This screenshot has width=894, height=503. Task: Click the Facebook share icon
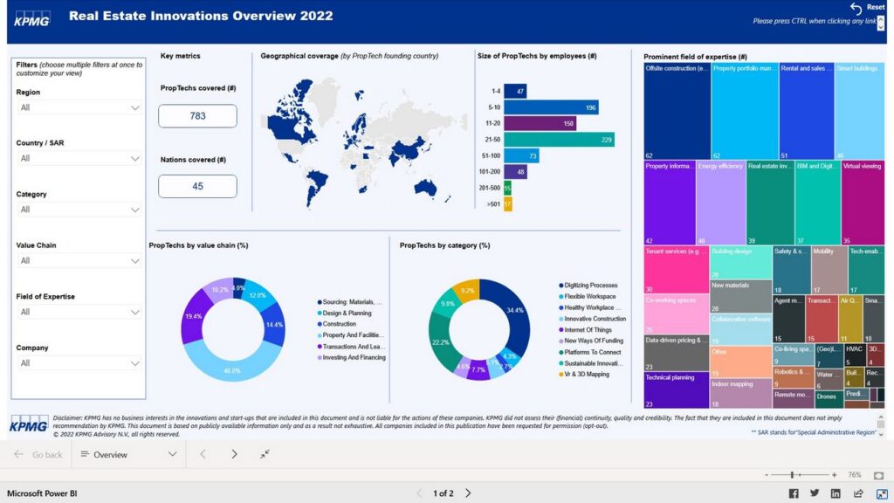tap(794, 493)
